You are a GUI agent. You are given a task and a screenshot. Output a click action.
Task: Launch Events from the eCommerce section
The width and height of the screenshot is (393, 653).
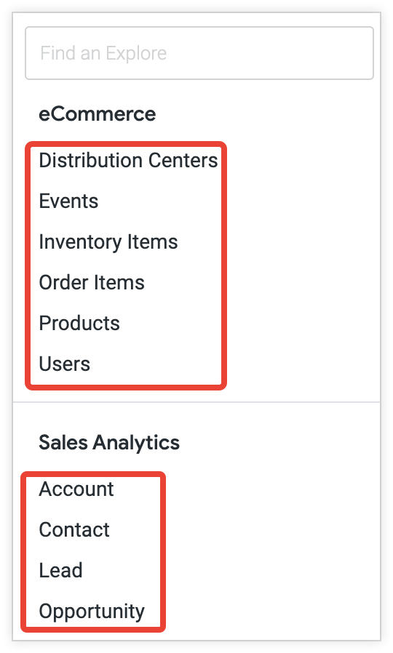coord(68,201)
